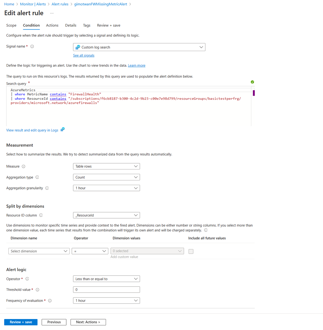Open the Resource ID column dropdown
This screenshot has width=323, height=330.
point(106,215)
